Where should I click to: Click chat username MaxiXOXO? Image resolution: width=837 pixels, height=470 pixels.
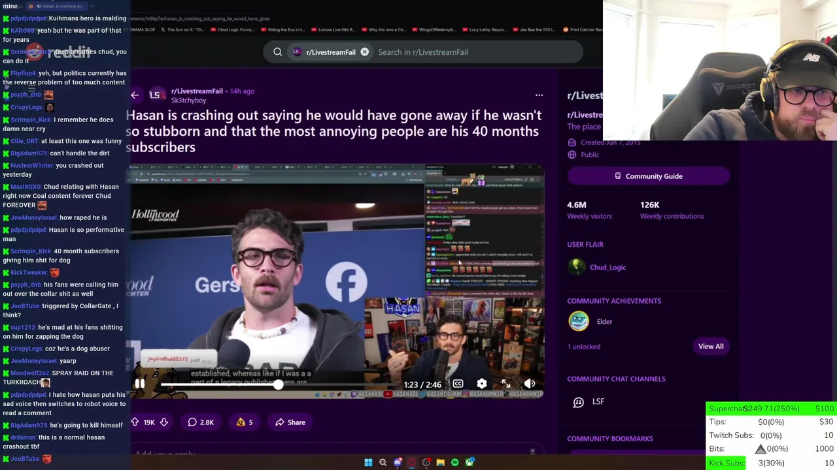26,187
